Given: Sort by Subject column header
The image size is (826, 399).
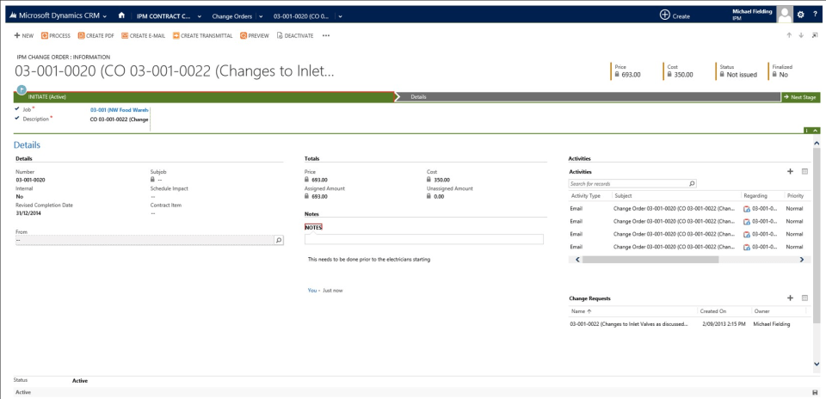Looking at the screenshot, I should point(623,196).
